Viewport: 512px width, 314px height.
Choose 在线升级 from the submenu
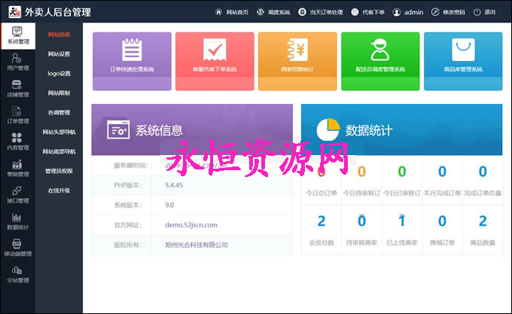(59, 191)
